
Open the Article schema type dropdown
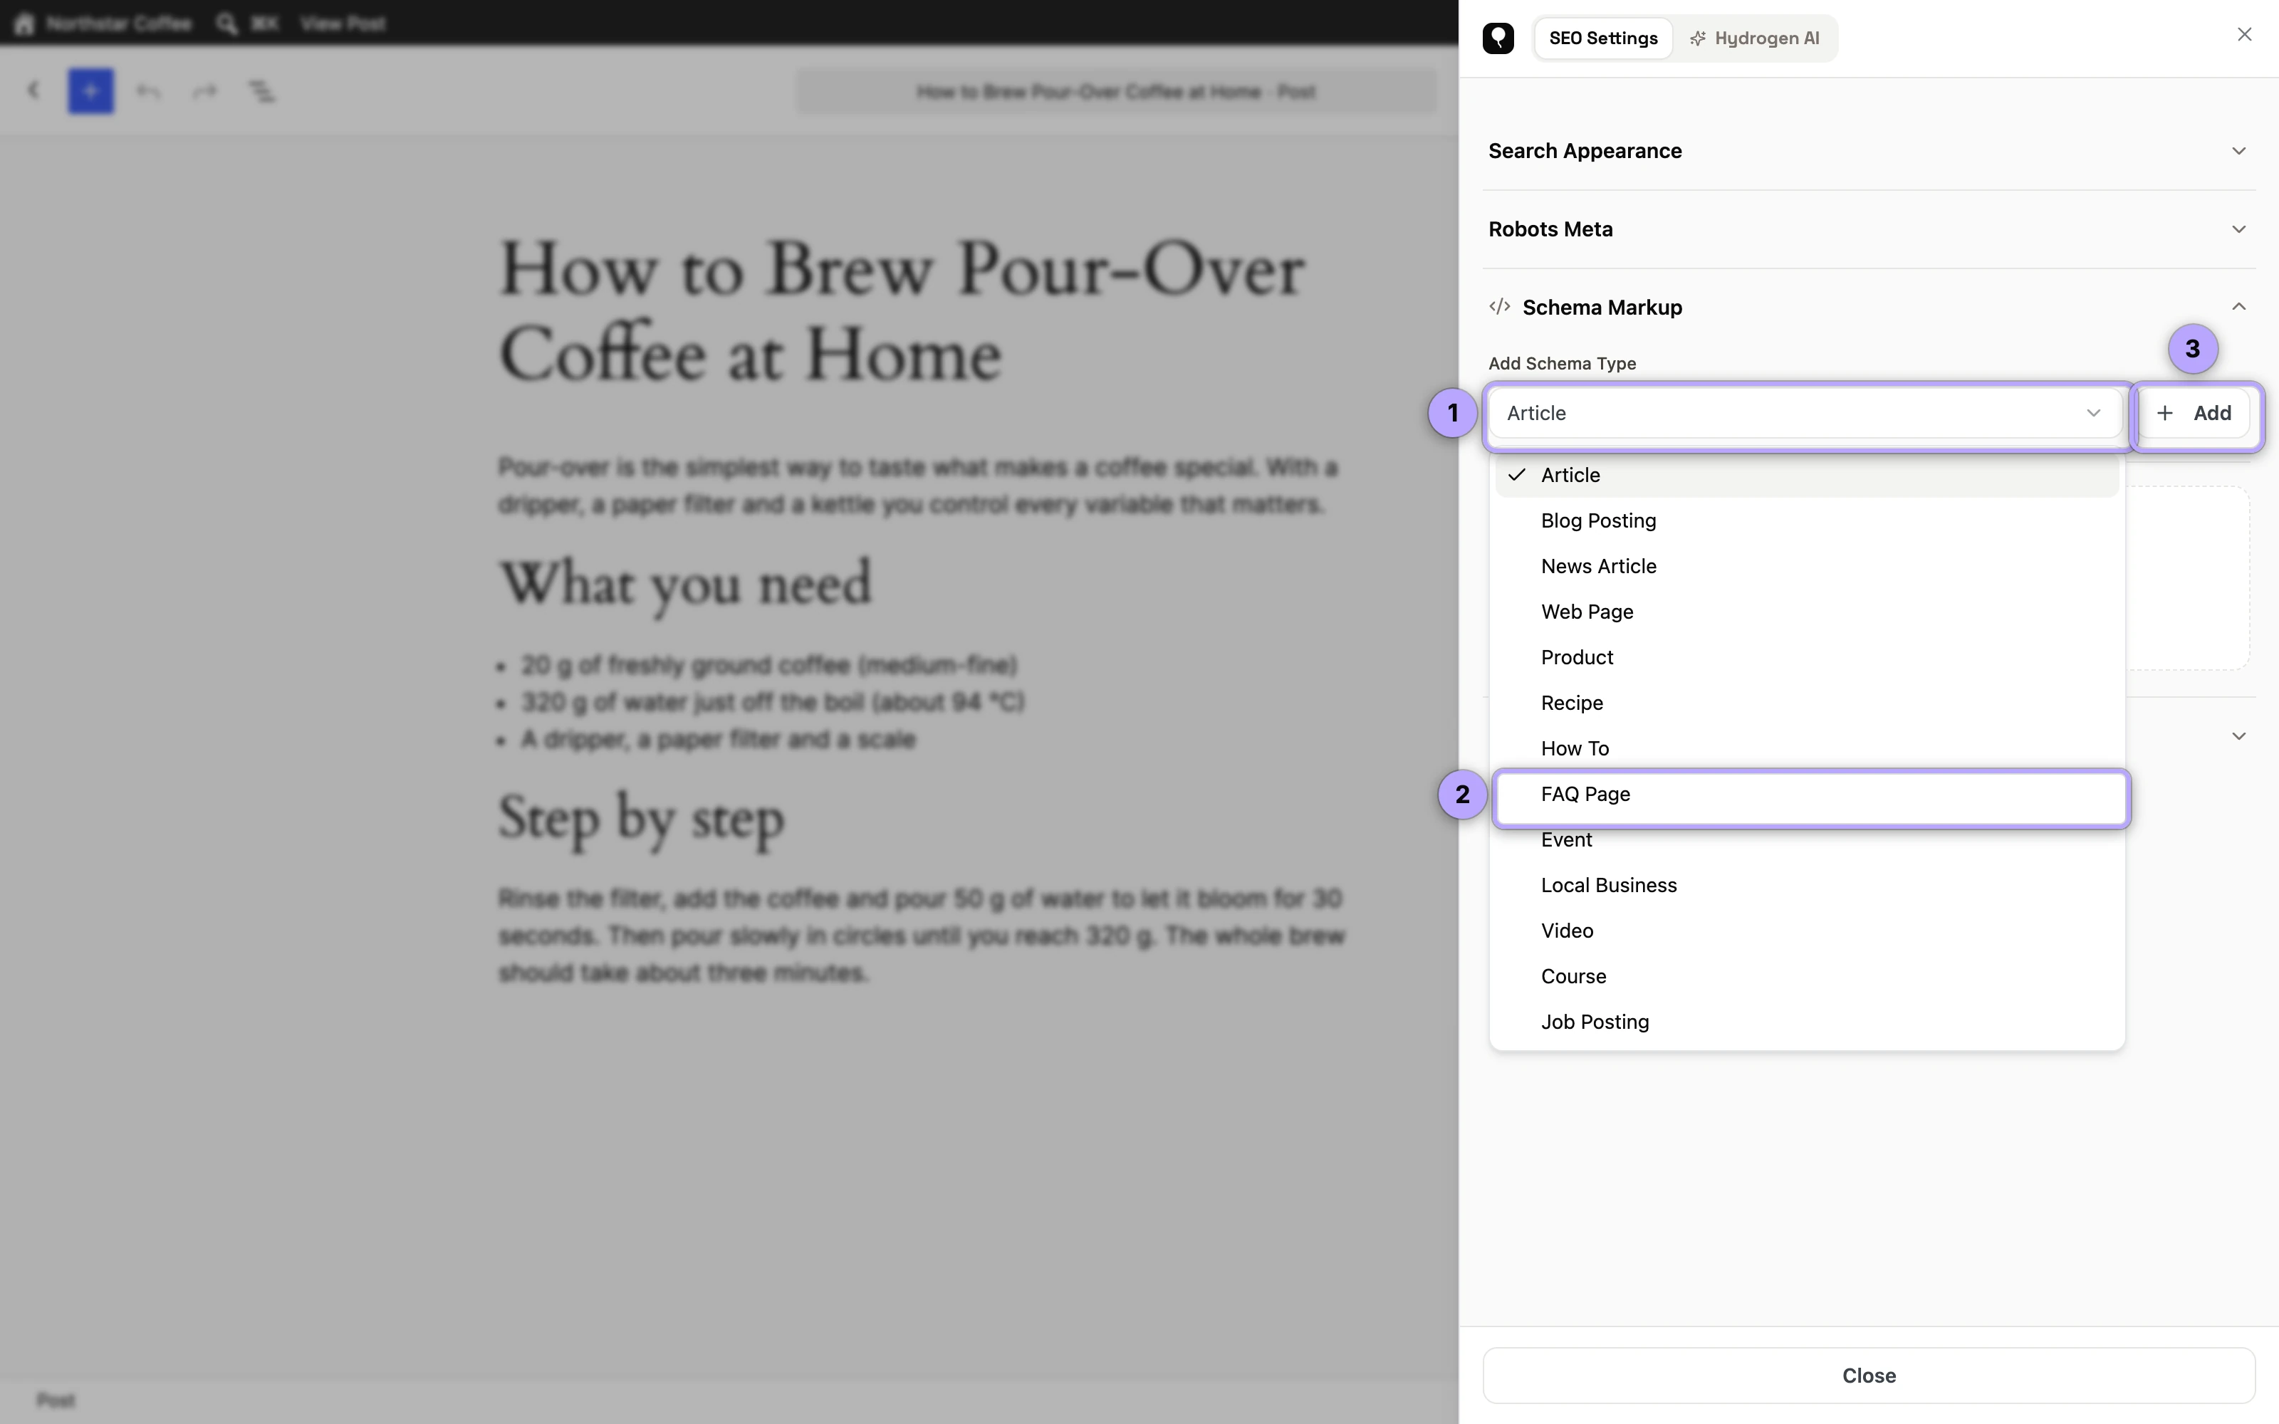1805,414
